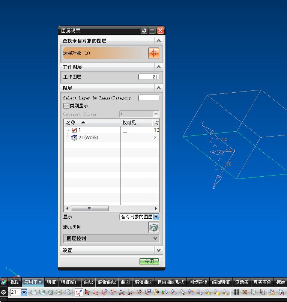Expand the 图层控制 group

click(x=111, y=239)
